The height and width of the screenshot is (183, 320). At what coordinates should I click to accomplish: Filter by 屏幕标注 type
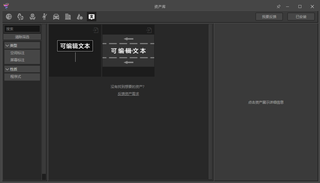click(18, 60)
